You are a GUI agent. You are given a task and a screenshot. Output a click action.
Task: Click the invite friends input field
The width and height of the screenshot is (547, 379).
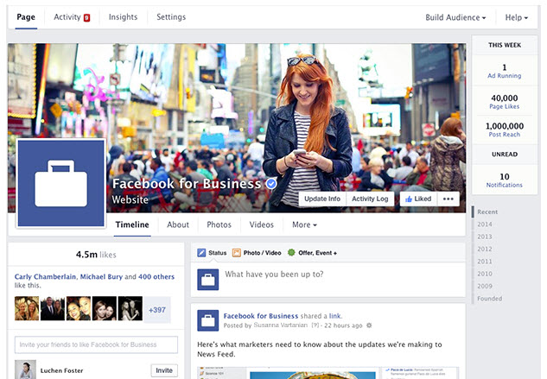point(96,344)
